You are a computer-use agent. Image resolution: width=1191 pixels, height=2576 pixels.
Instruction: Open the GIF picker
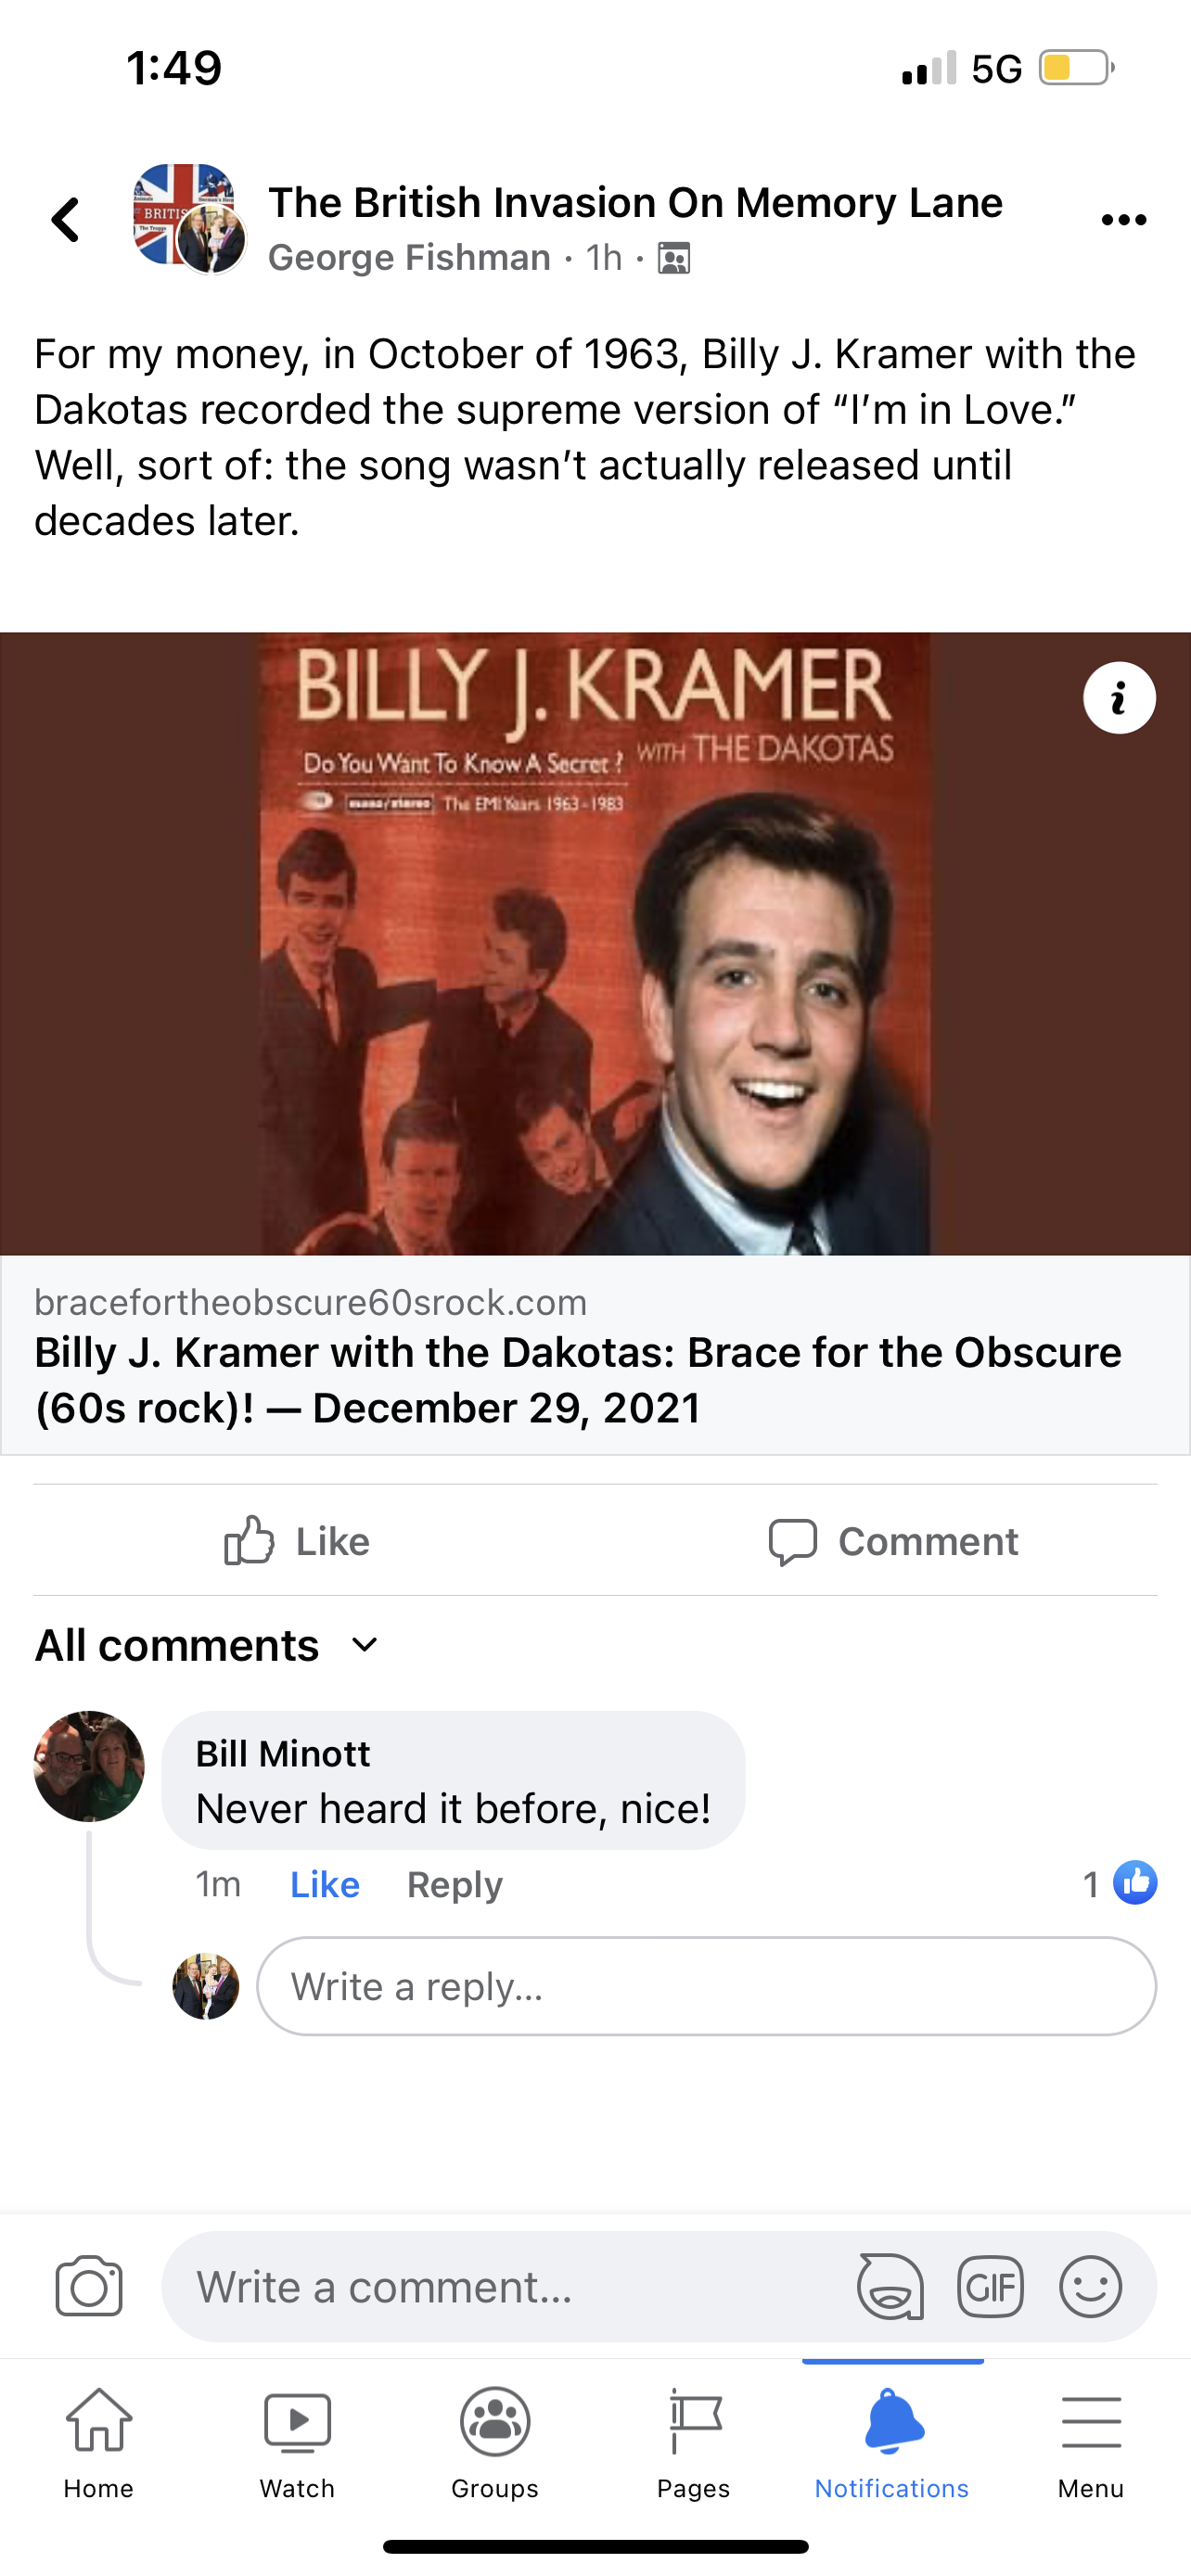[990, 2286]
